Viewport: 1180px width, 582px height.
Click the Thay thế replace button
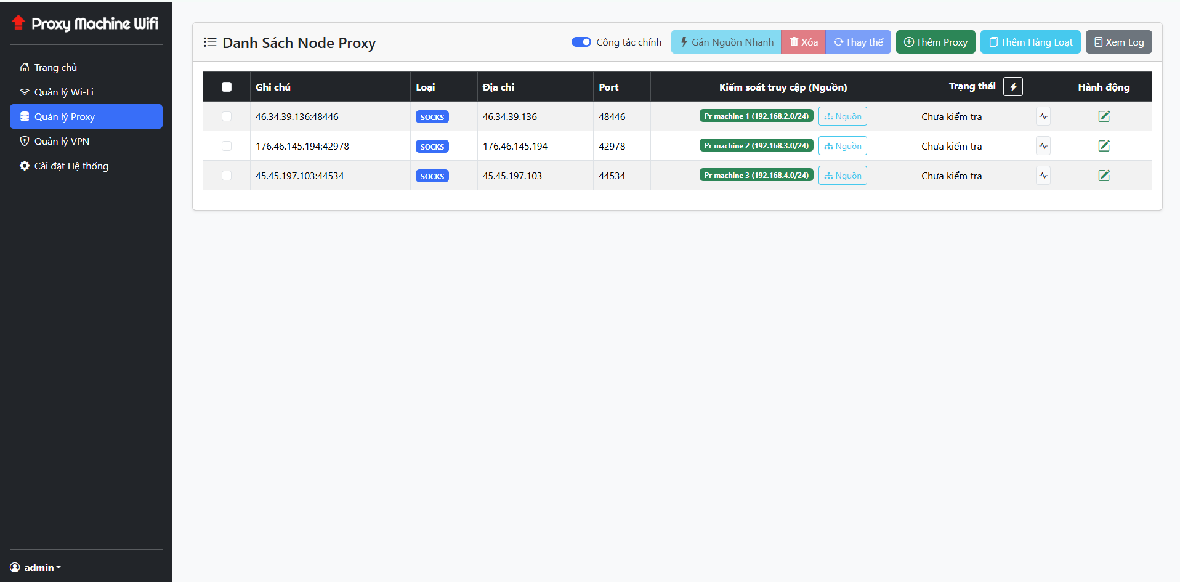click(x=858, y=42)
